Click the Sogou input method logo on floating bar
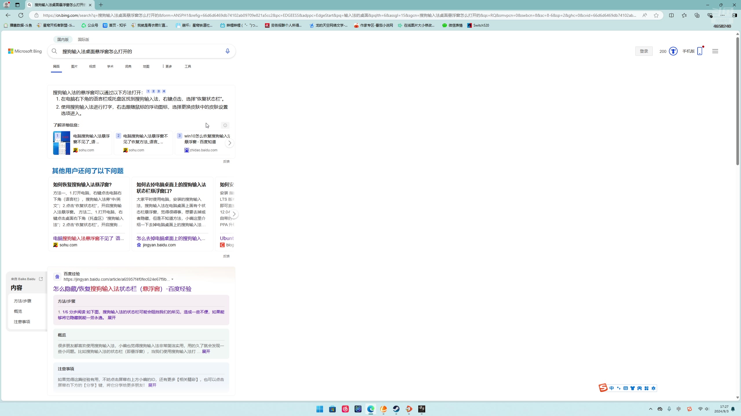741x416 pixels. click(x=603, y=388)
